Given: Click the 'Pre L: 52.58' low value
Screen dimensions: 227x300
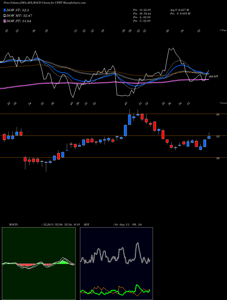Looking at the screenshot, I should [142, 17].
